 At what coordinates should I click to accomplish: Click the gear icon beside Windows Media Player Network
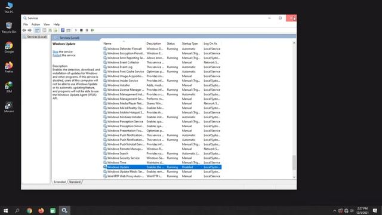click(x=105, y=103)
